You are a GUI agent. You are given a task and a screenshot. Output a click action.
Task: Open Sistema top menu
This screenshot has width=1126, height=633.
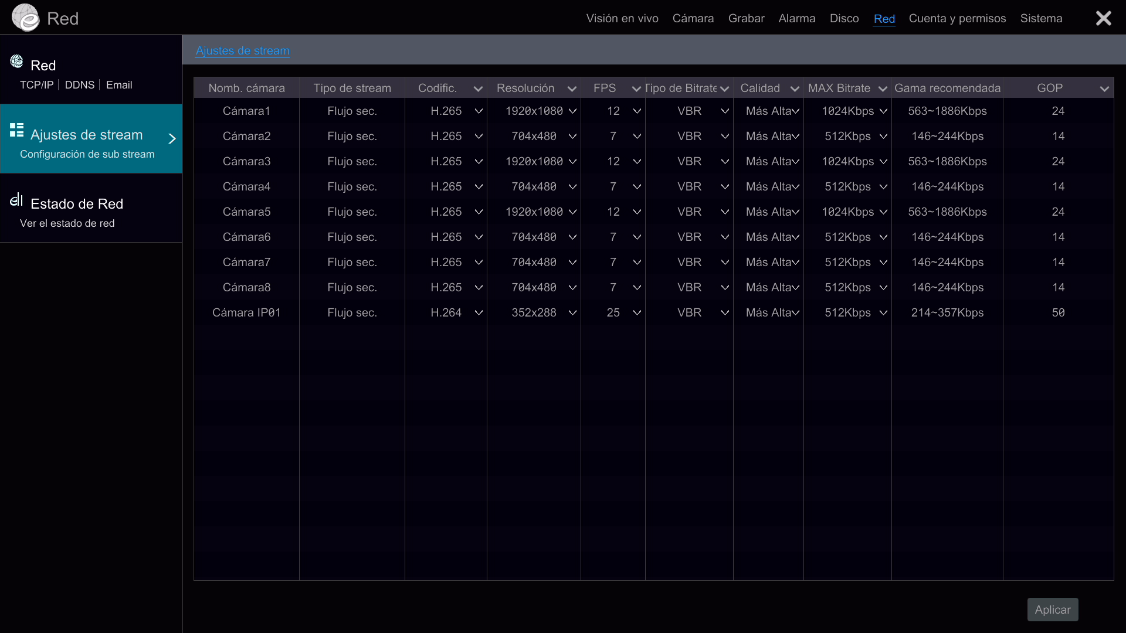pyautogui.click(x=1041, y=18)
